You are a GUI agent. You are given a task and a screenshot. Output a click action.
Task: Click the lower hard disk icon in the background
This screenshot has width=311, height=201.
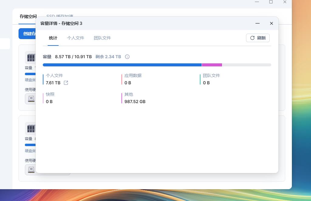[x=31, y=169]
